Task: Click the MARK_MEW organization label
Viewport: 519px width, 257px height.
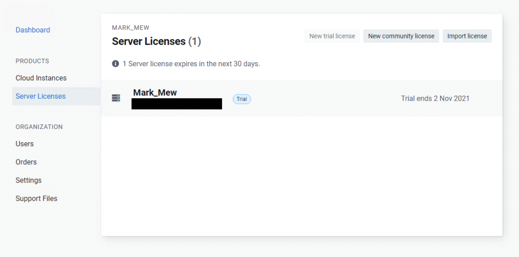Action: tap(130, 28)
